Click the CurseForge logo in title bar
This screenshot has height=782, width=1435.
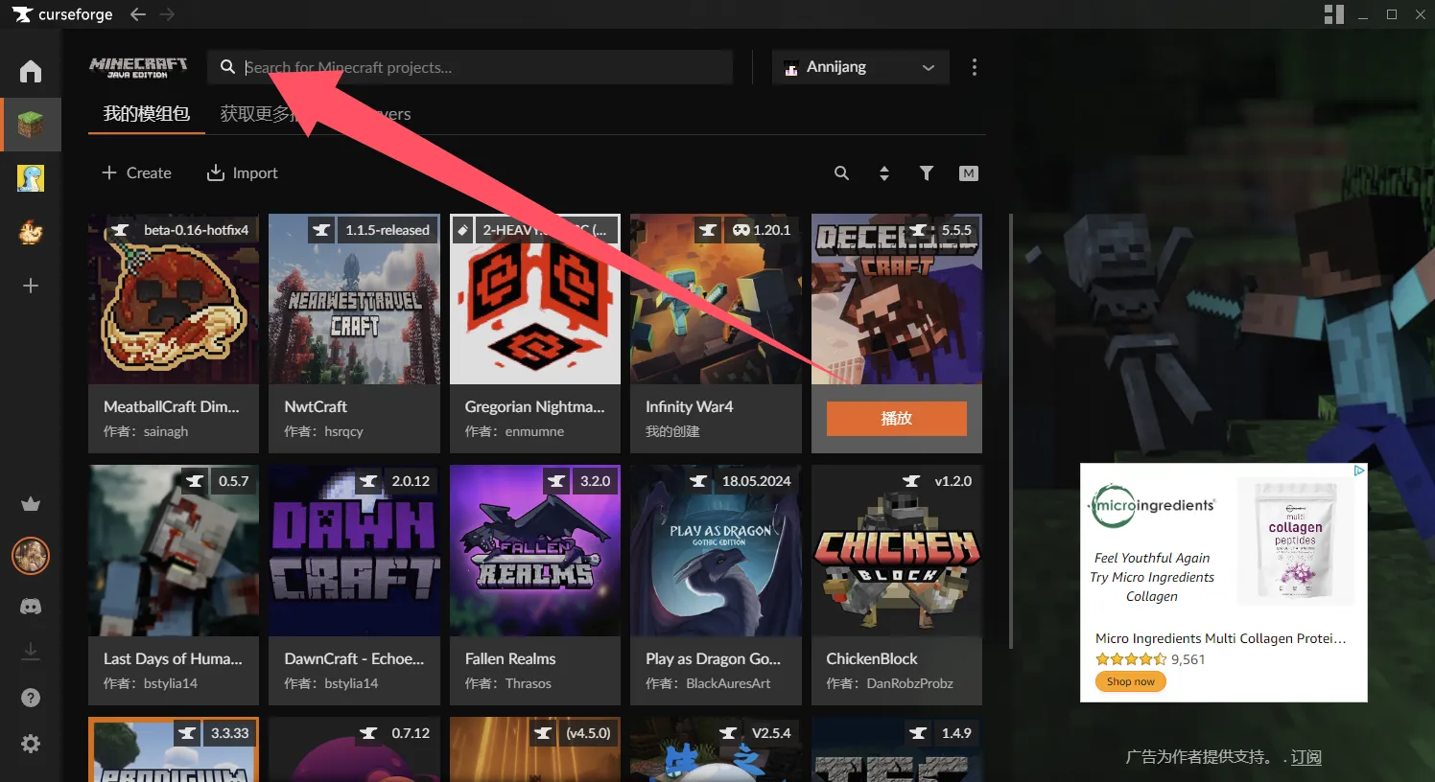click(62, 14)
